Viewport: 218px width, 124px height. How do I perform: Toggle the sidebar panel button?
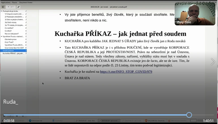tap(3, 7)
